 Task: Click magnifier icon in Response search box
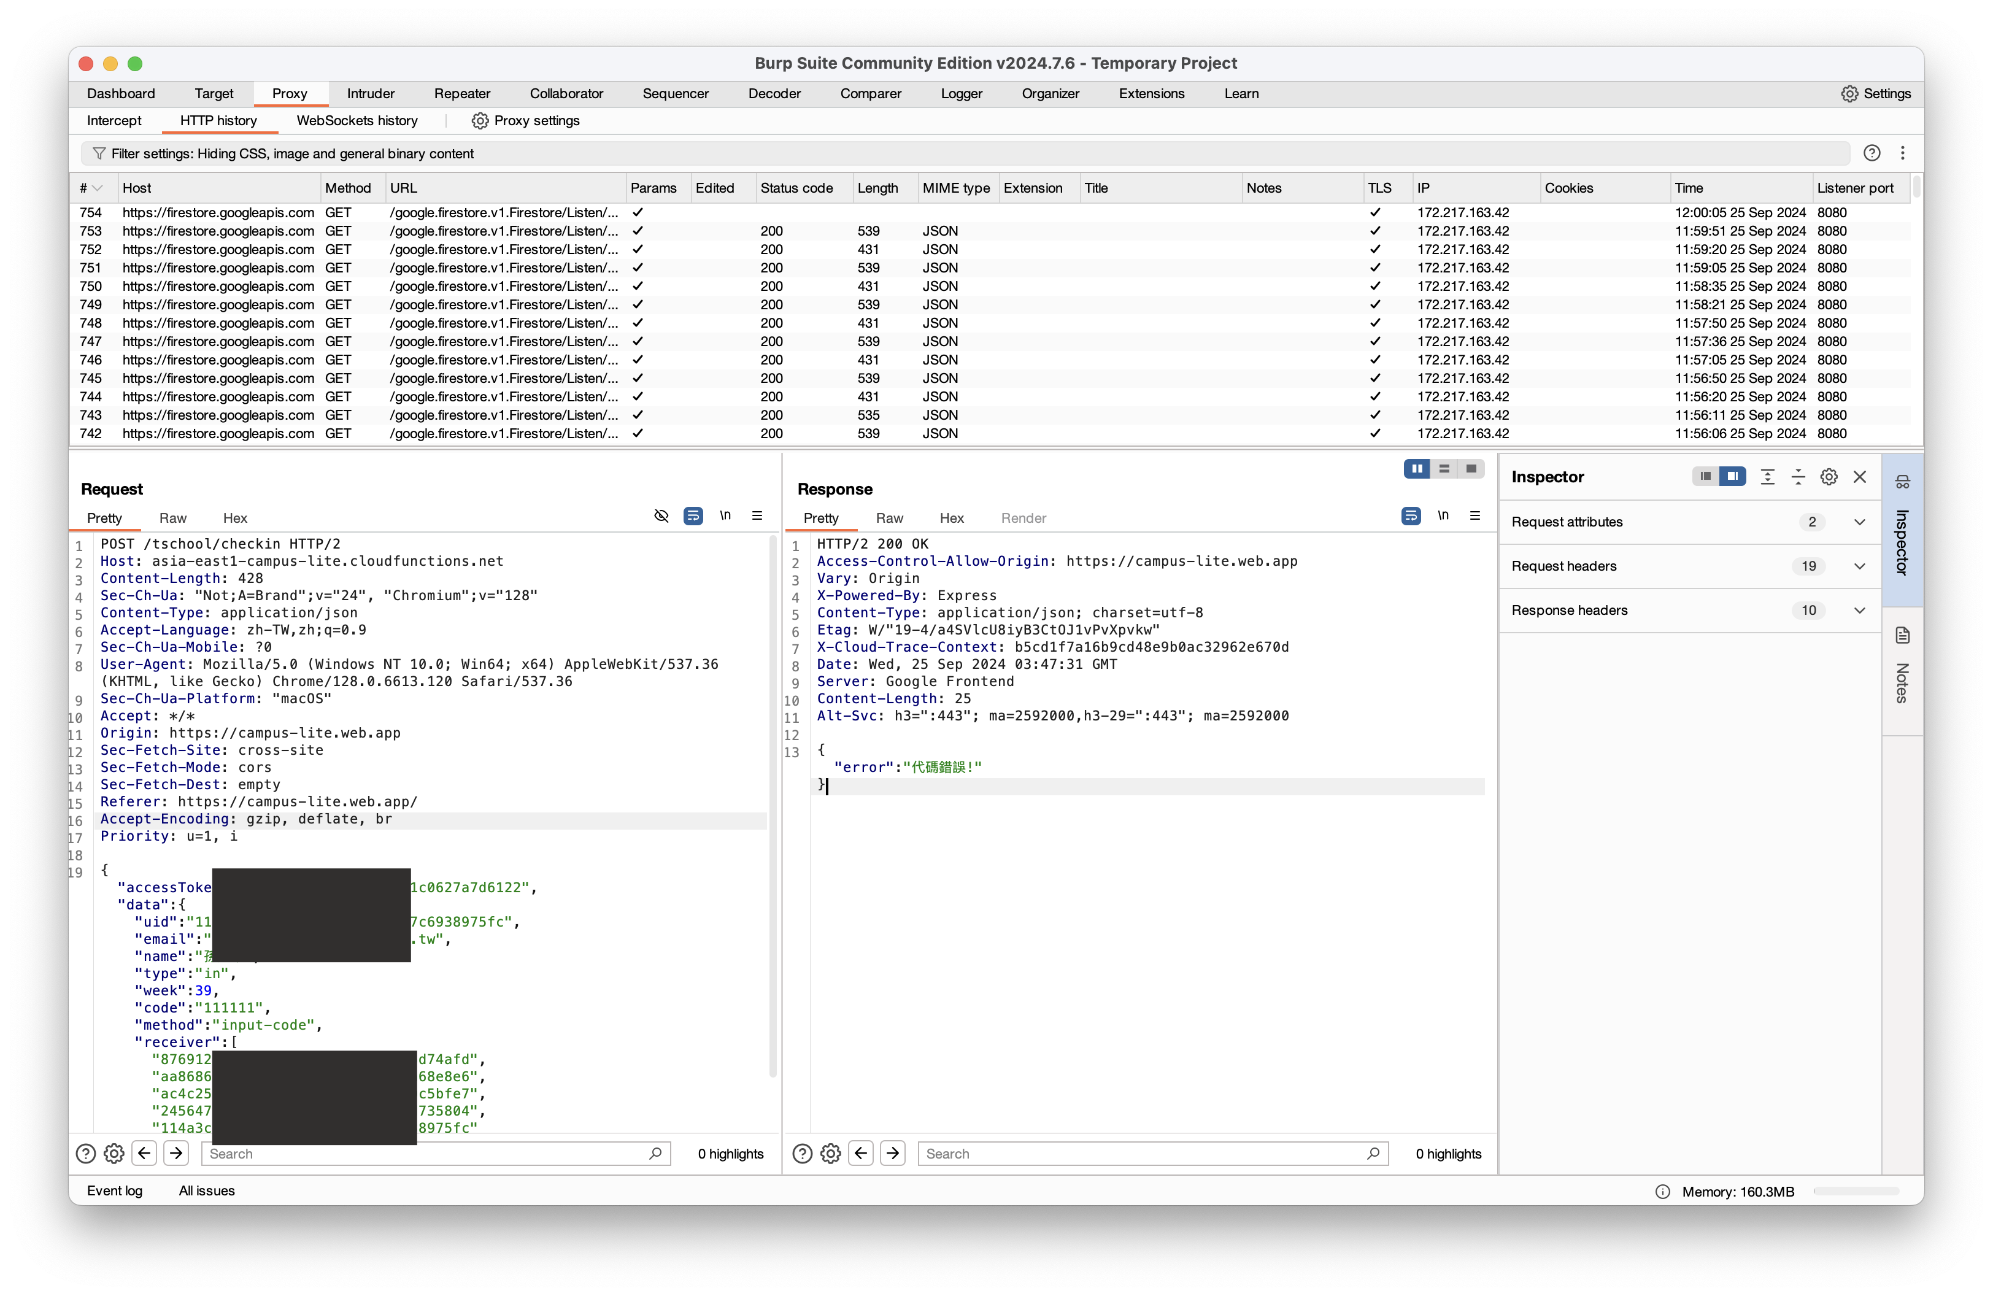coord(1373,1154)
